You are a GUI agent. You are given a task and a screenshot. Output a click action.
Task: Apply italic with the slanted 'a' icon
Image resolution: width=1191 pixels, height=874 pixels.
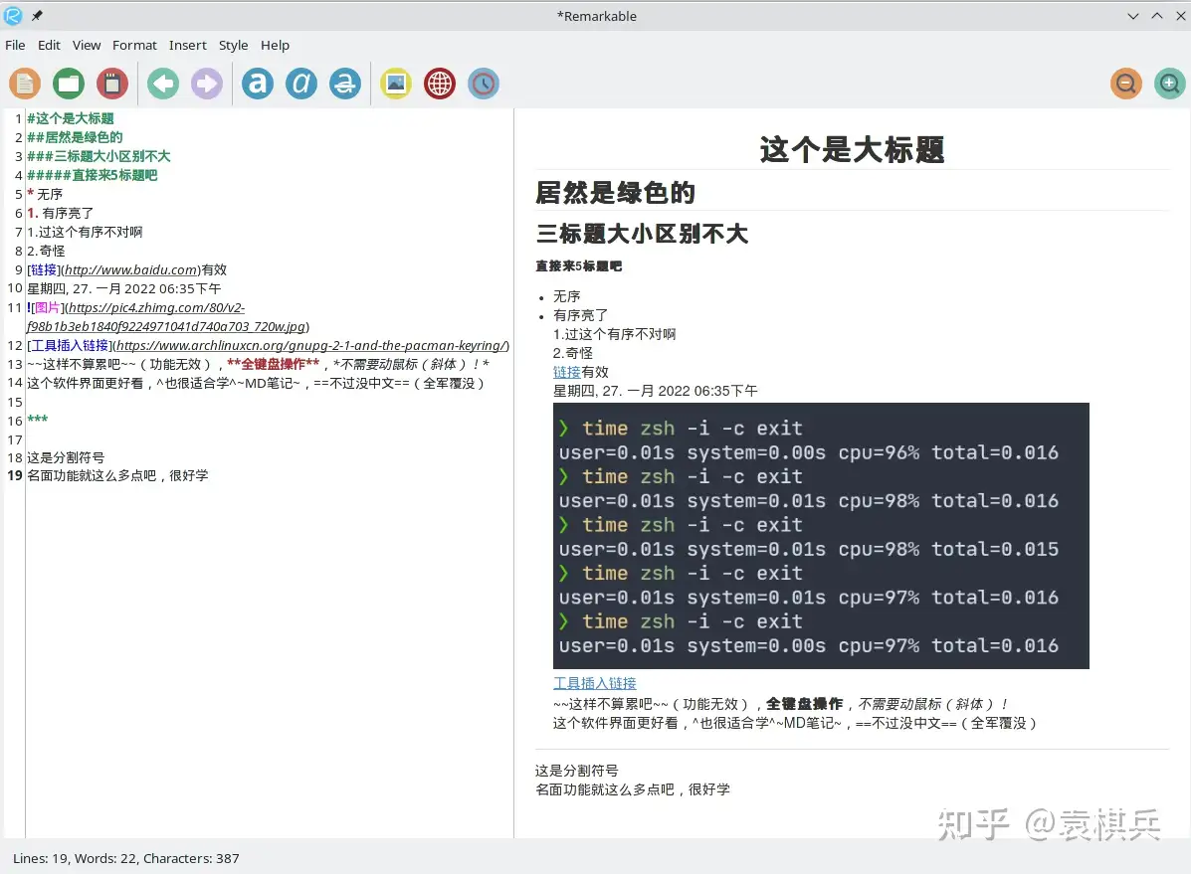point(301,84)
